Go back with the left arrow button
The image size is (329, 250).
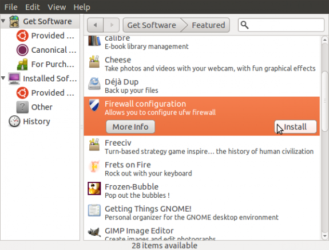95,25
